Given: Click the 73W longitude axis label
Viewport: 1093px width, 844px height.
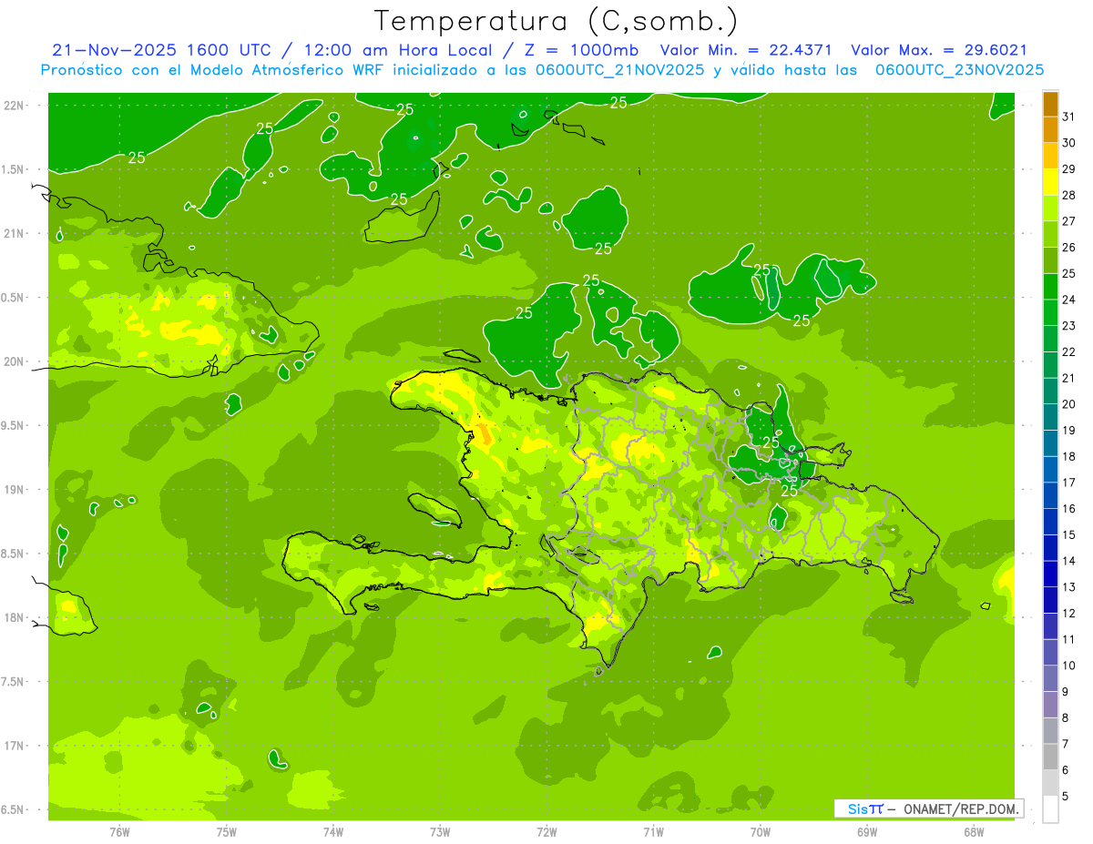Looking at the screenshot, I should tap(440, 832).
